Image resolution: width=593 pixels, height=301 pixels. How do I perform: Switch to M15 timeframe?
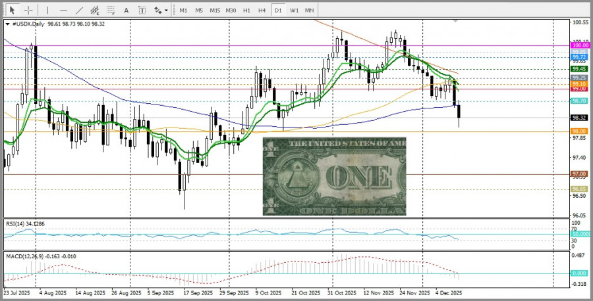215,10
